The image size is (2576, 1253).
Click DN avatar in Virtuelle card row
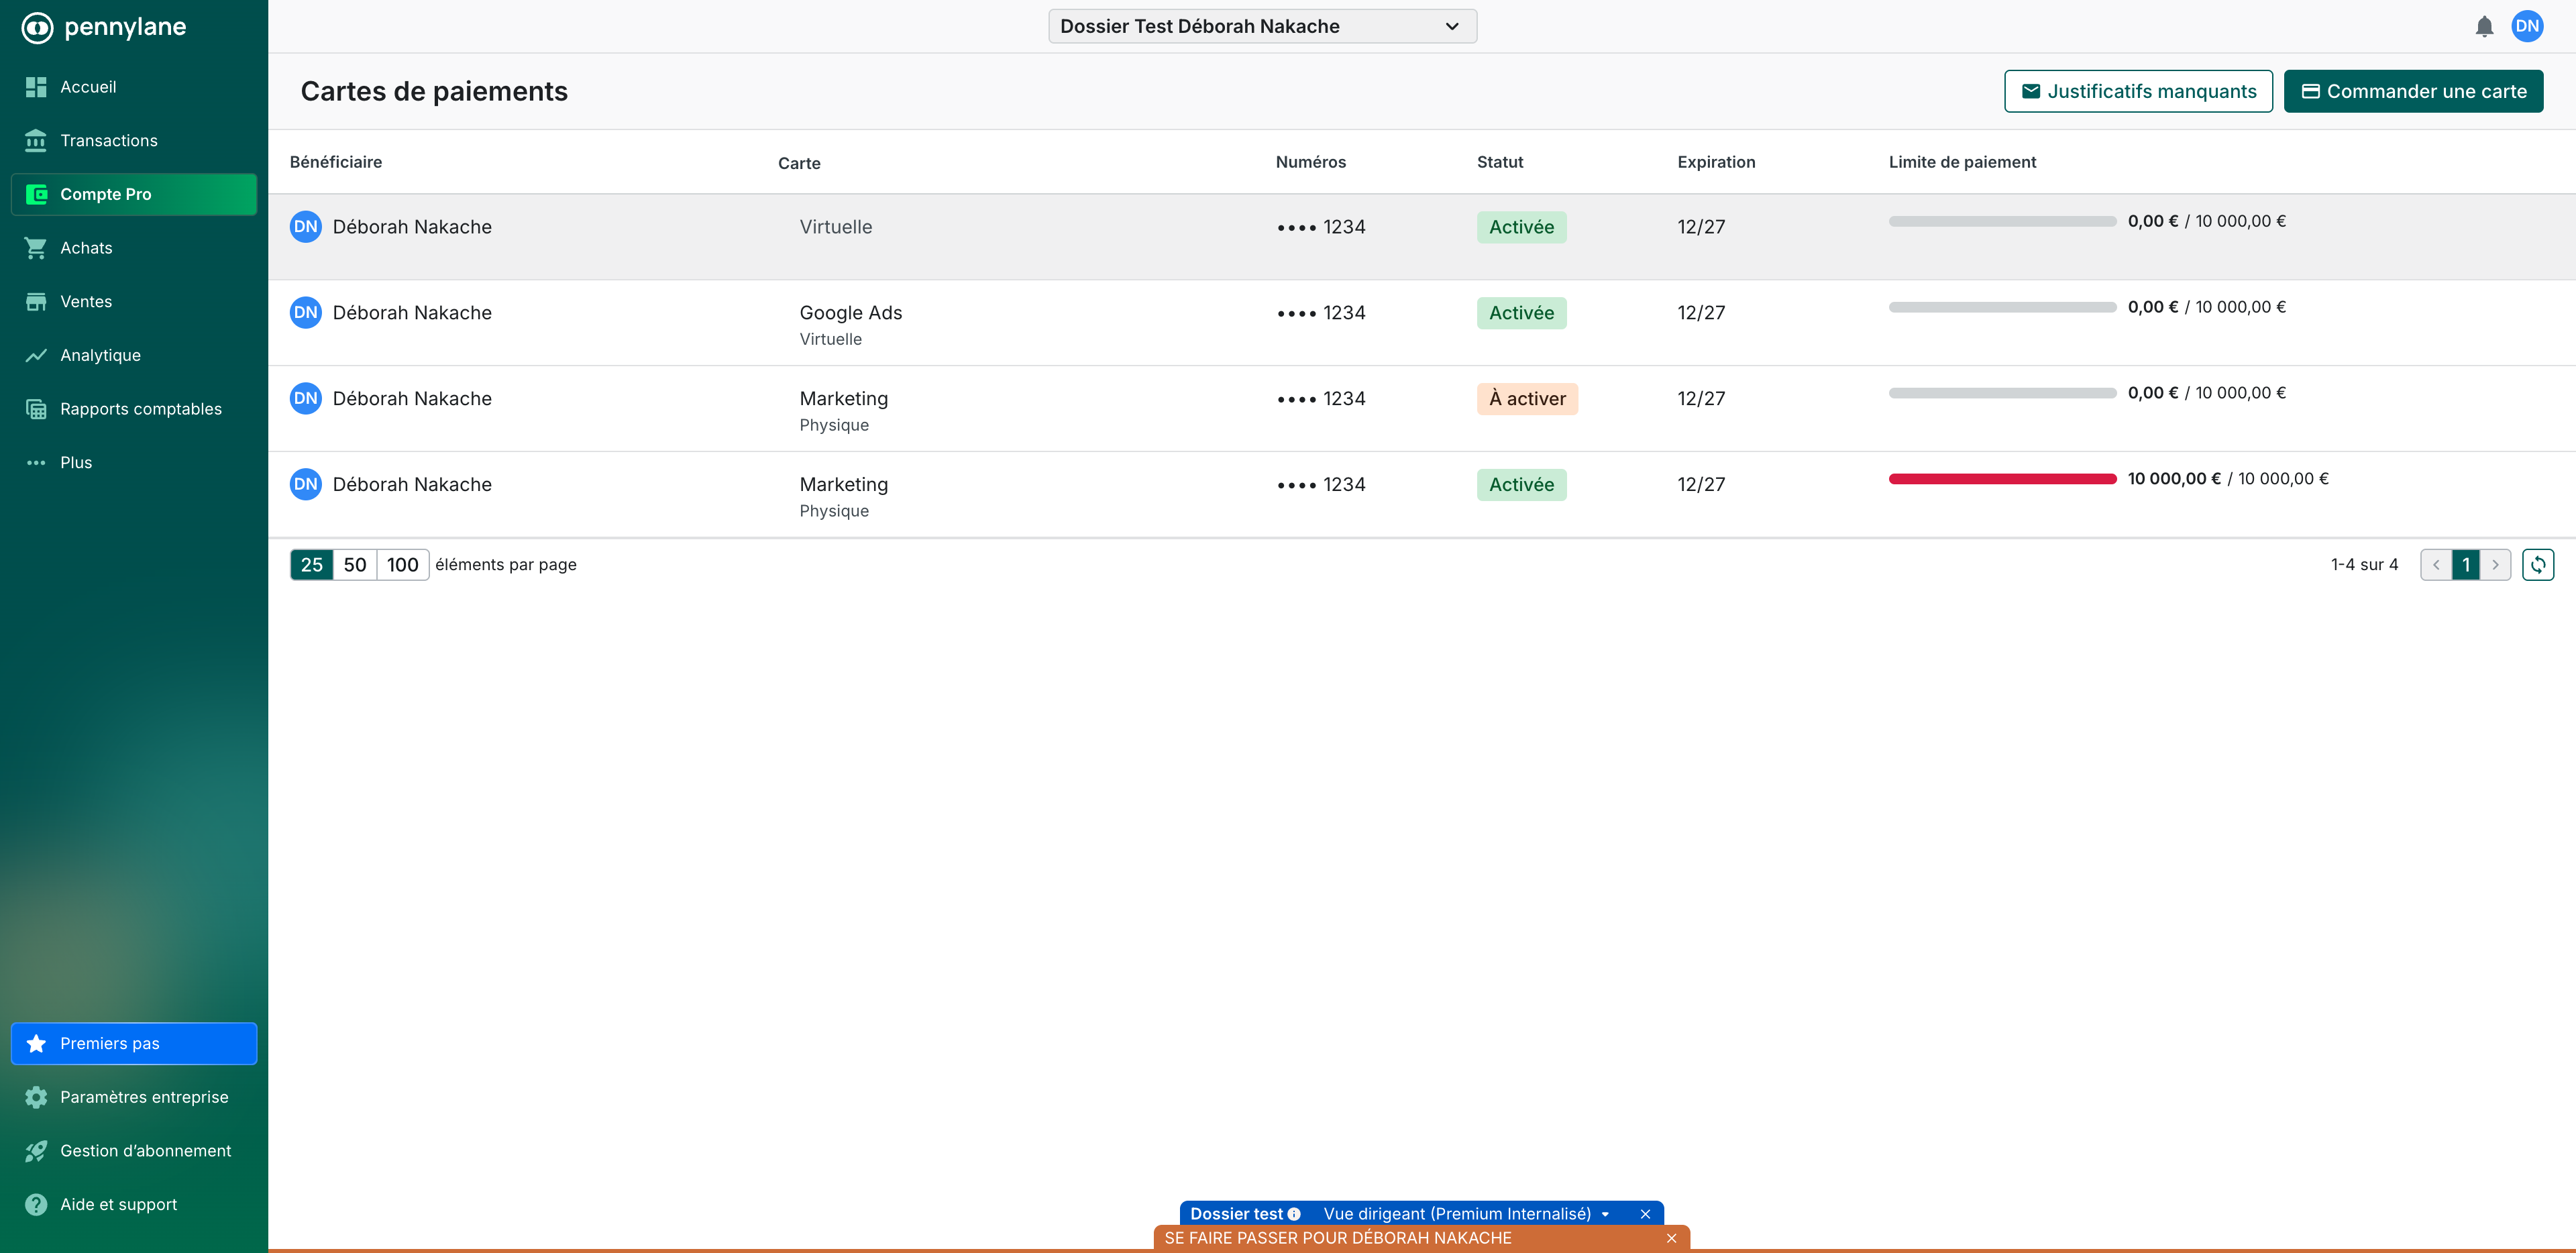click(305, 227)
